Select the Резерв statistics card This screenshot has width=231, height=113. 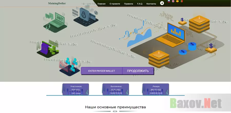[156, 89]
